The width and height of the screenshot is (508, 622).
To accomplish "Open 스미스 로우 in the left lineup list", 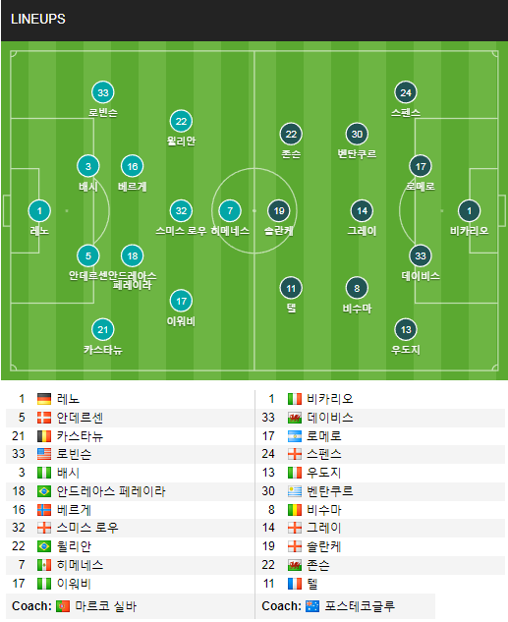I will tap(87, 528).
